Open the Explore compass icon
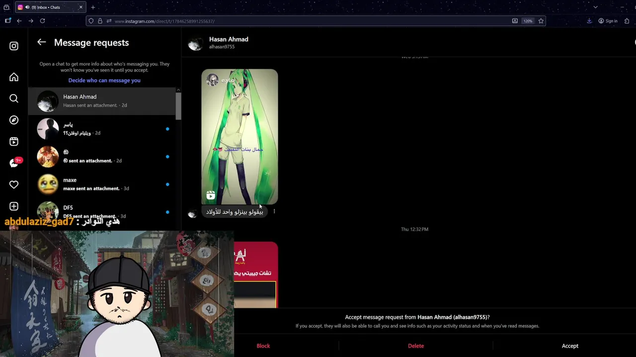Viewport: 636px width, 357px height. click(x=14, y=120)
